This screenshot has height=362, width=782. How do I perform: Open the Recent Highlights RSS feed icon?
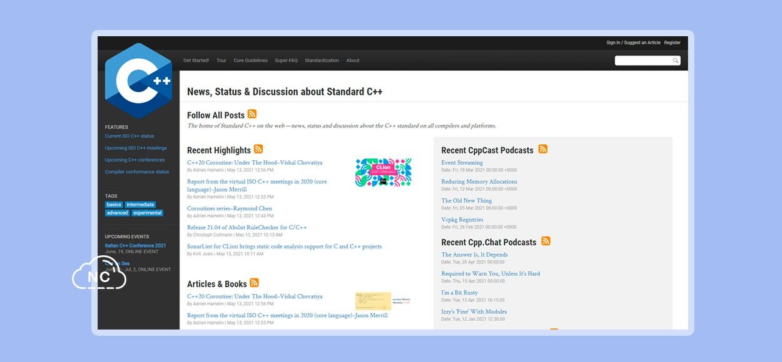coord(258,149)
